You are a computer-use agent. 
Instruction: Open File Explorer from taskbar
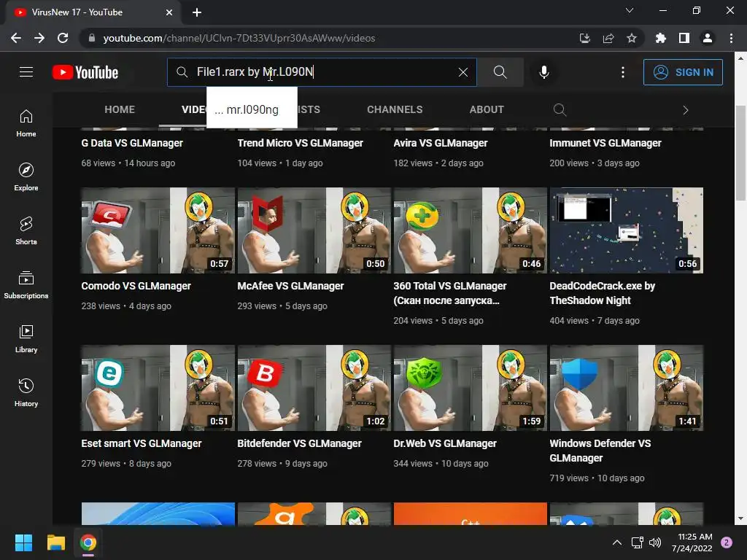point(55,542)
